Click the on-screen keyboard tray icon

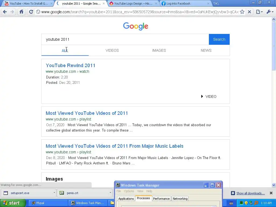(x=231, y=203)
